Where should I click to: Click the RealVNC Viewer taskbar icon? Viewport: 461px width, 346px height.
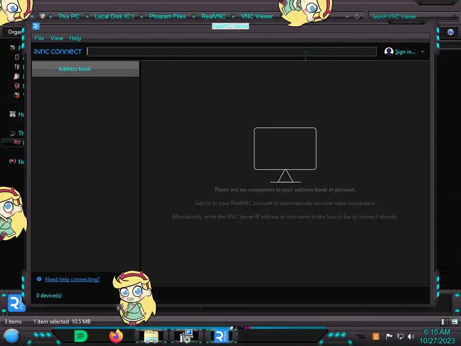pos(221,336)
